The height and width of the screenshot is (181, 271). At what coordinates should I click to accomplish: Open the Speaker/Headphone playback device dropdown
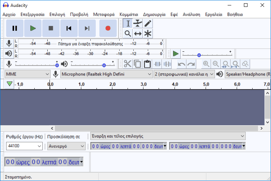248,74
